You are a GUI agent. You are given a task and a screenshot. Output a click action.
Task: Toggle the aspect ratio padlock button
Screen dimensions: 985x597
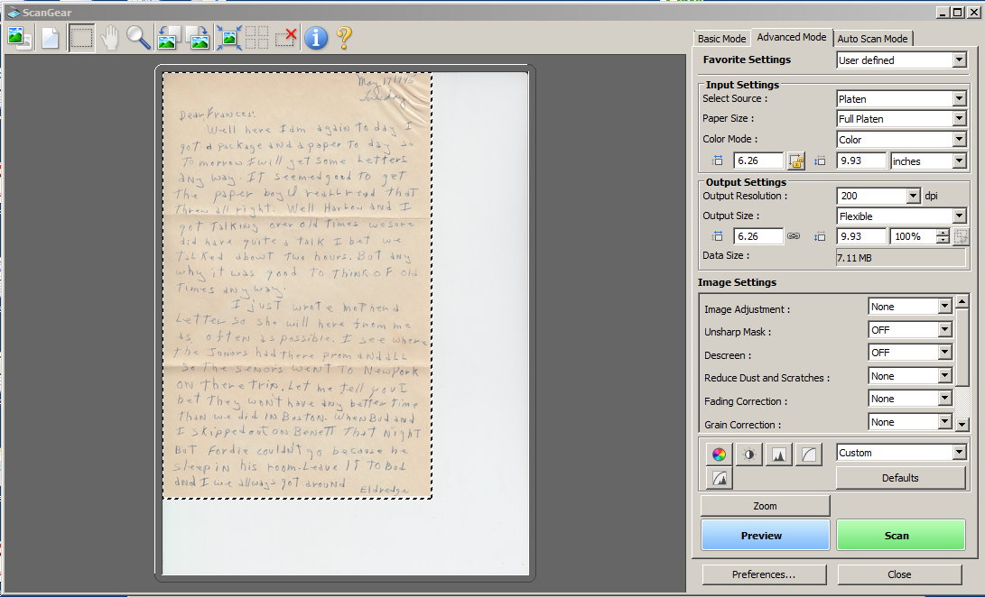point(795,161)
